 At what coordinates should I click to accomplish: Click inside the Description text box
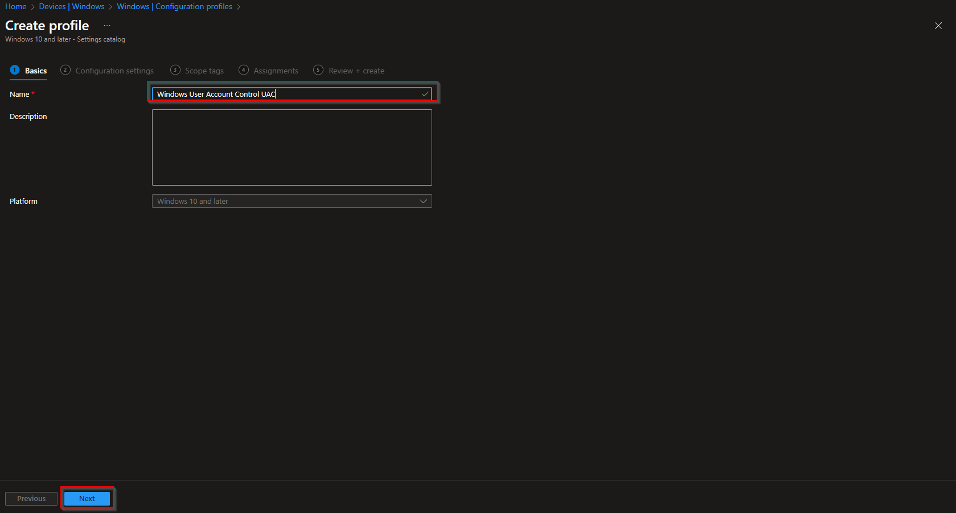(292, 147)
